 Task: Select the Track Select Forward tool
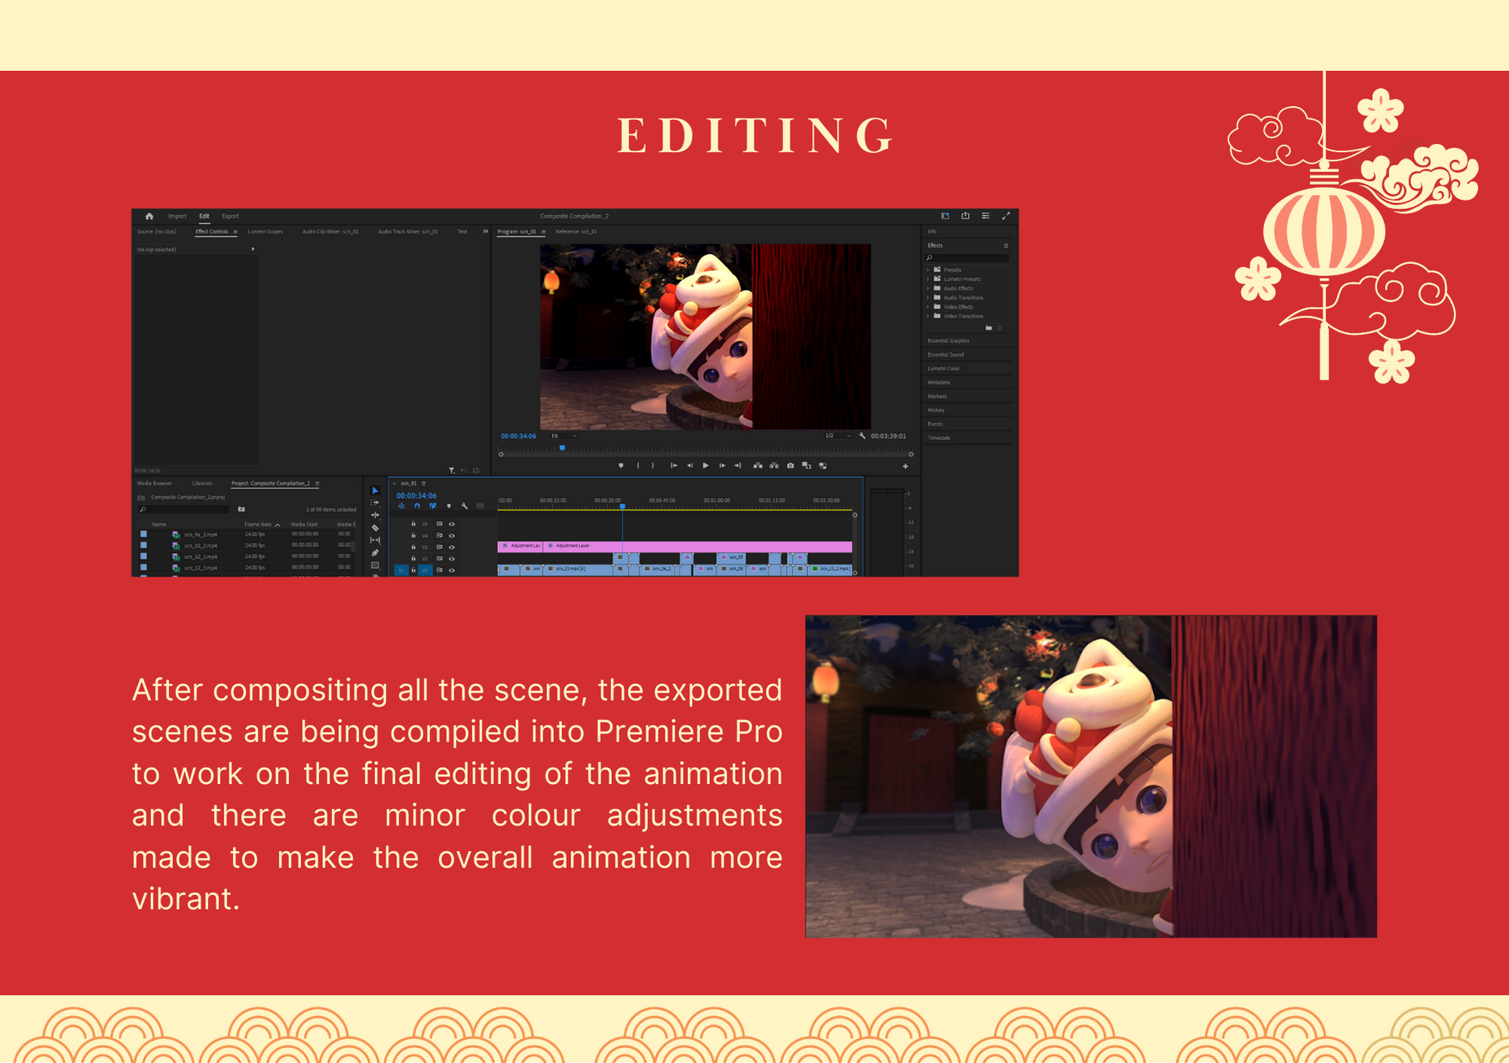pyautogui.click(x=375, y=502)
